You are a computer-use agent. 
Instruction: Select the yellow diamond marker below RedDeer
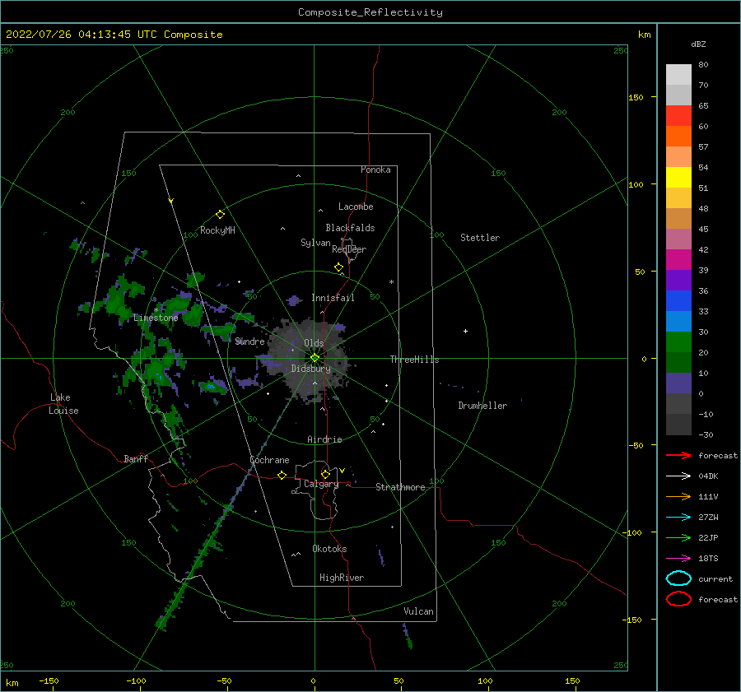[338, 267]
